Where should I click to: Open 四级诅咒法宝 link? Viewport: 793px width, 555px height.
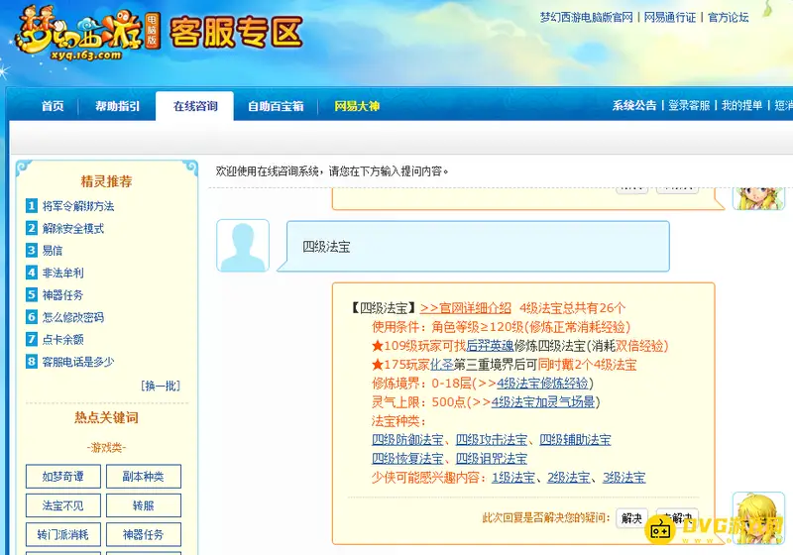coord(492,459)
